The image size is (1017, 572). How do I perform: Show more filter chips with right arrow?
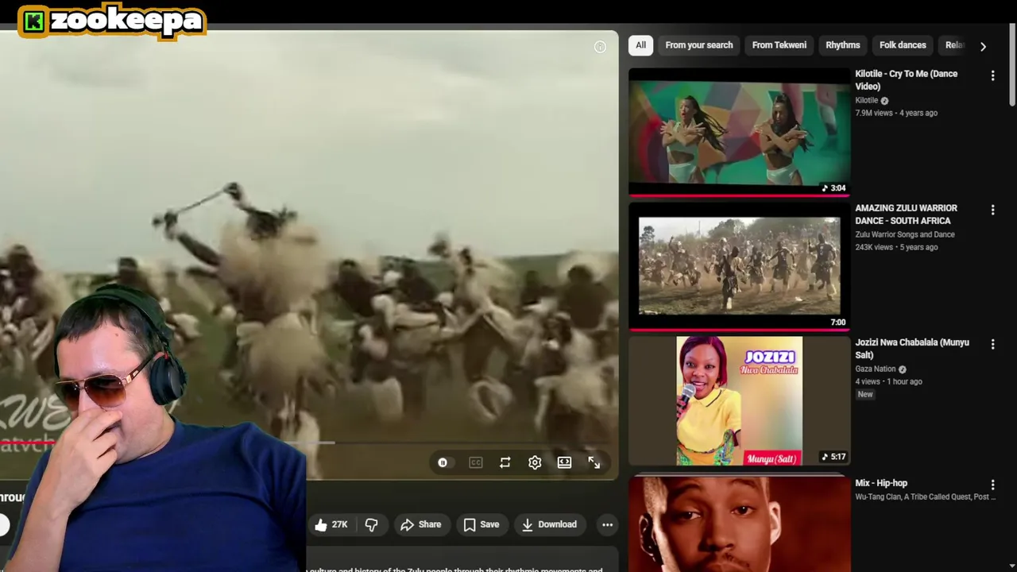(983, 46)
